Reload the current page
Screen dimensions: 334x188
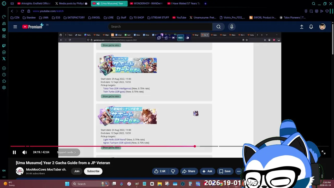tap(22, 11)
